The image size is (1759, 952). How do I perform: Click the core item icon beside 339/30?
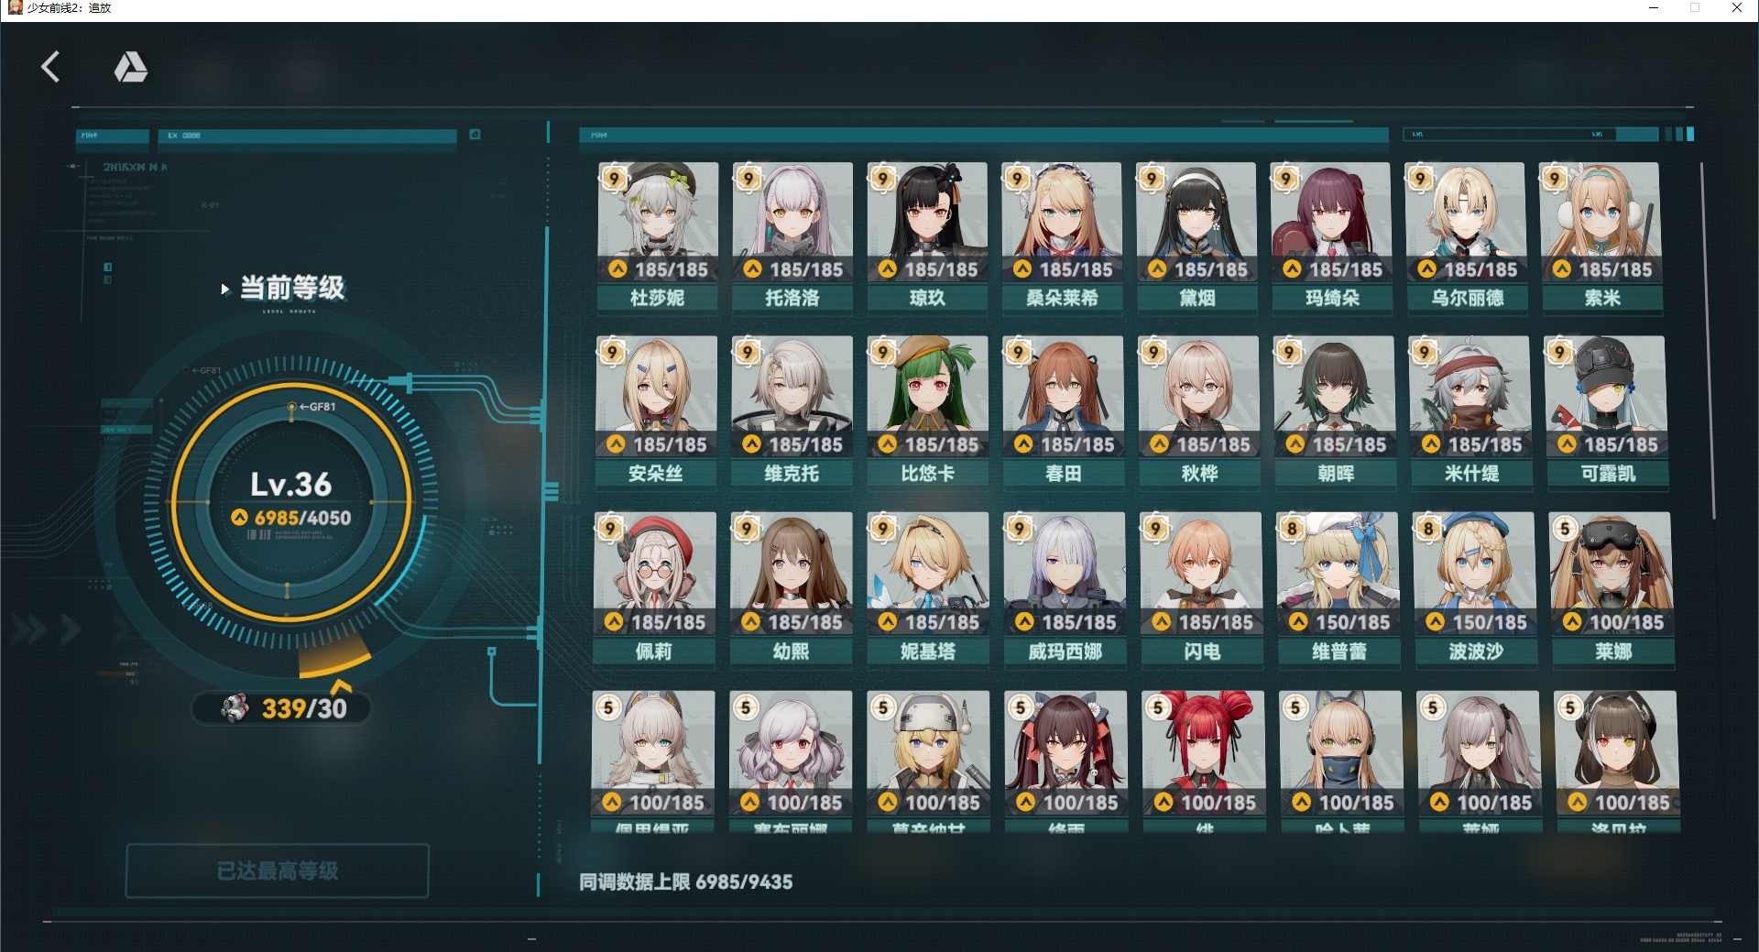point(235,707)
